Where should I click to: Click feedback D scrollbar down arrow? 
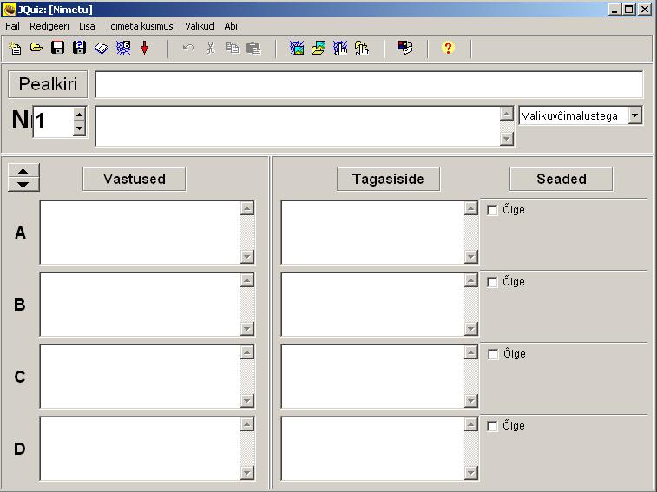(x=471, y=473)
